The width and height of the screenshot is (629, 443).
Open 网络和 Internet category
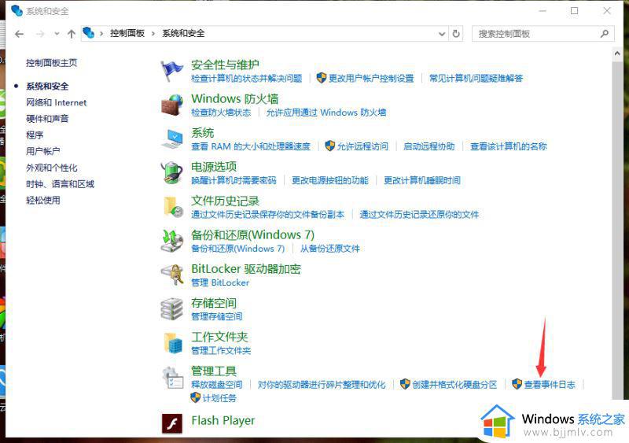pyautogui.click(x=56, y=102)
